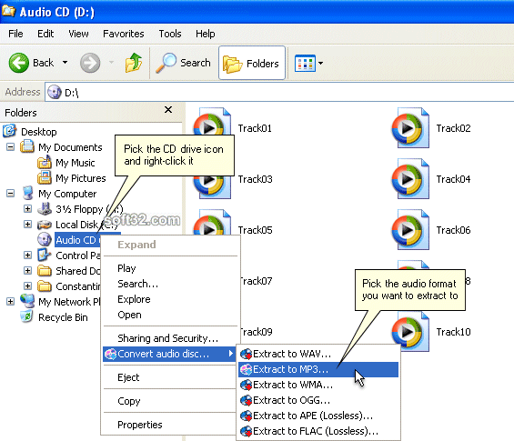Screen dimensions: 514x441
Task: Select Extract to WMA... option
Action: pos(318,385)
